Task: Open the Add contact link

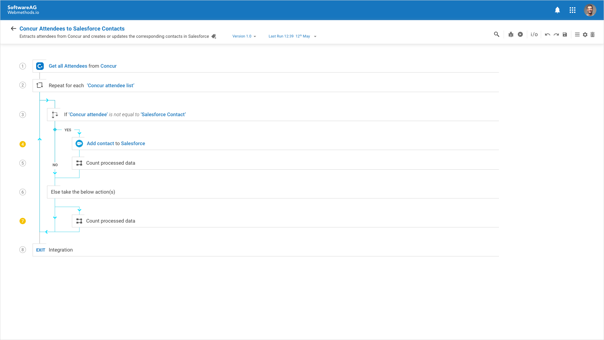Action: tap(100, 144)
